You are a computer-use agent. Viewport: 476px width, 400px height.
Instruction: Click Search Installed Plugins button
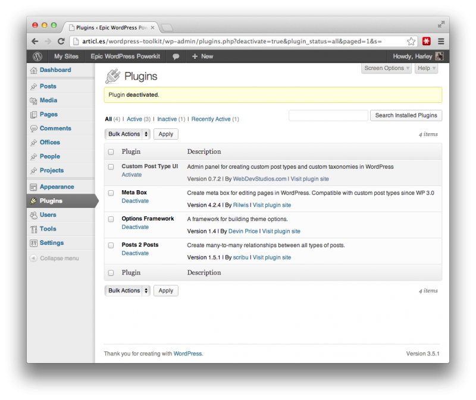click(406, 115)
